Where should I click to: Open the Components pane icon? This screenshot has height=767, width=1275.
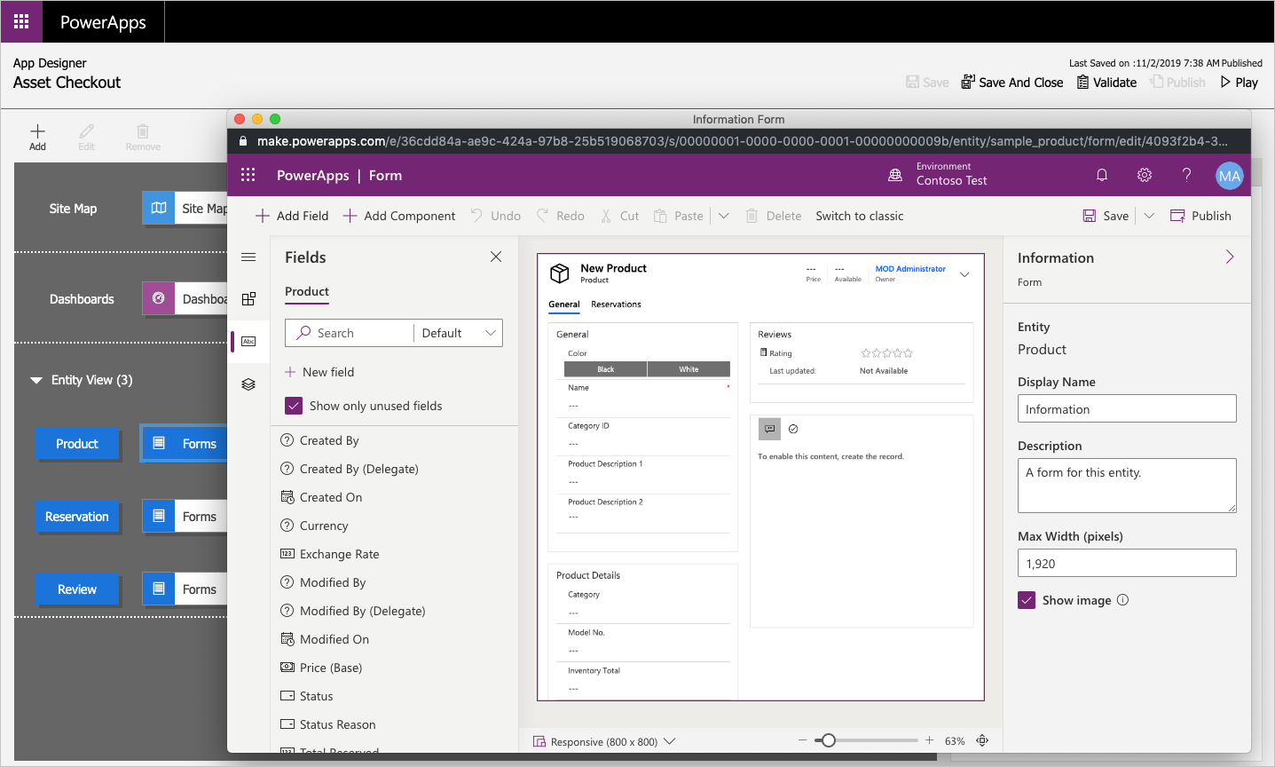point(248,299)
